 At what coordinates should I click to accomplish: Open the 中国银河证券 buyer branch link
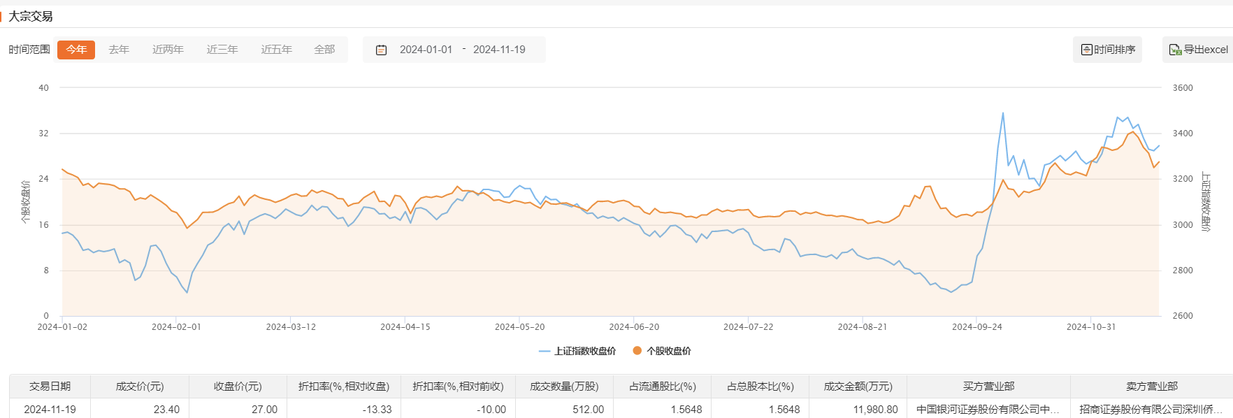(988, 410)
